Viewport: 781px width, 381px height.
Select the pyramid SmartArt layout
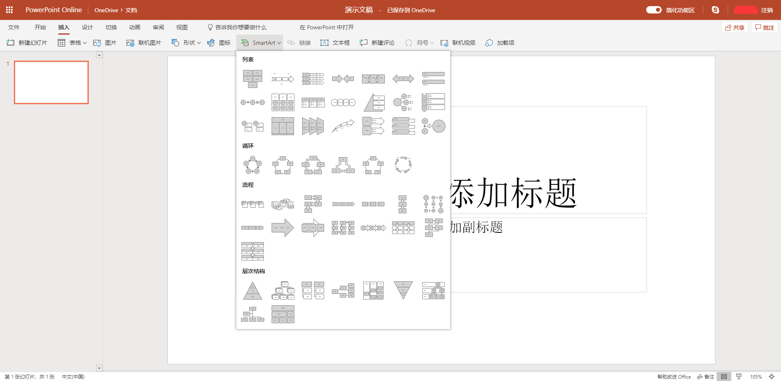[x=252, y=291]
